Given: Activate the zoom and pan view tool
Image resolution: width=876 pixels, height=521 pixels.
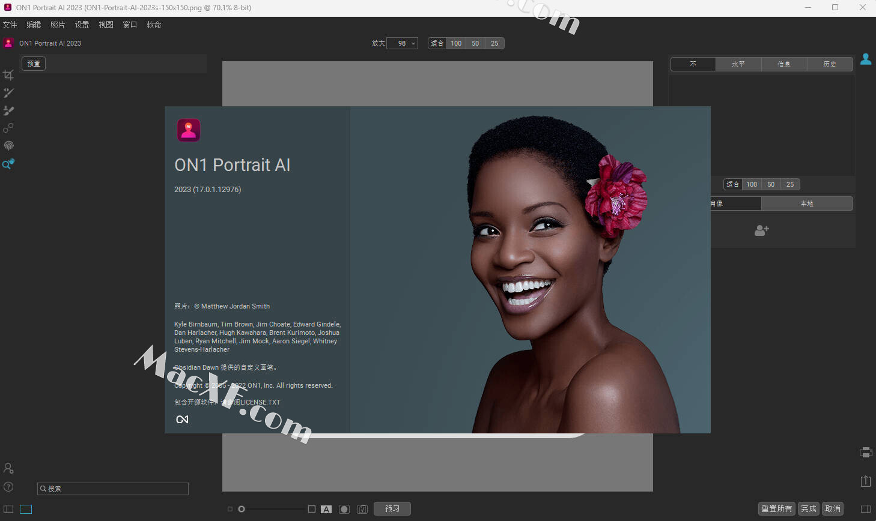Looking at the screenshot, I should (x=8, y=164).
